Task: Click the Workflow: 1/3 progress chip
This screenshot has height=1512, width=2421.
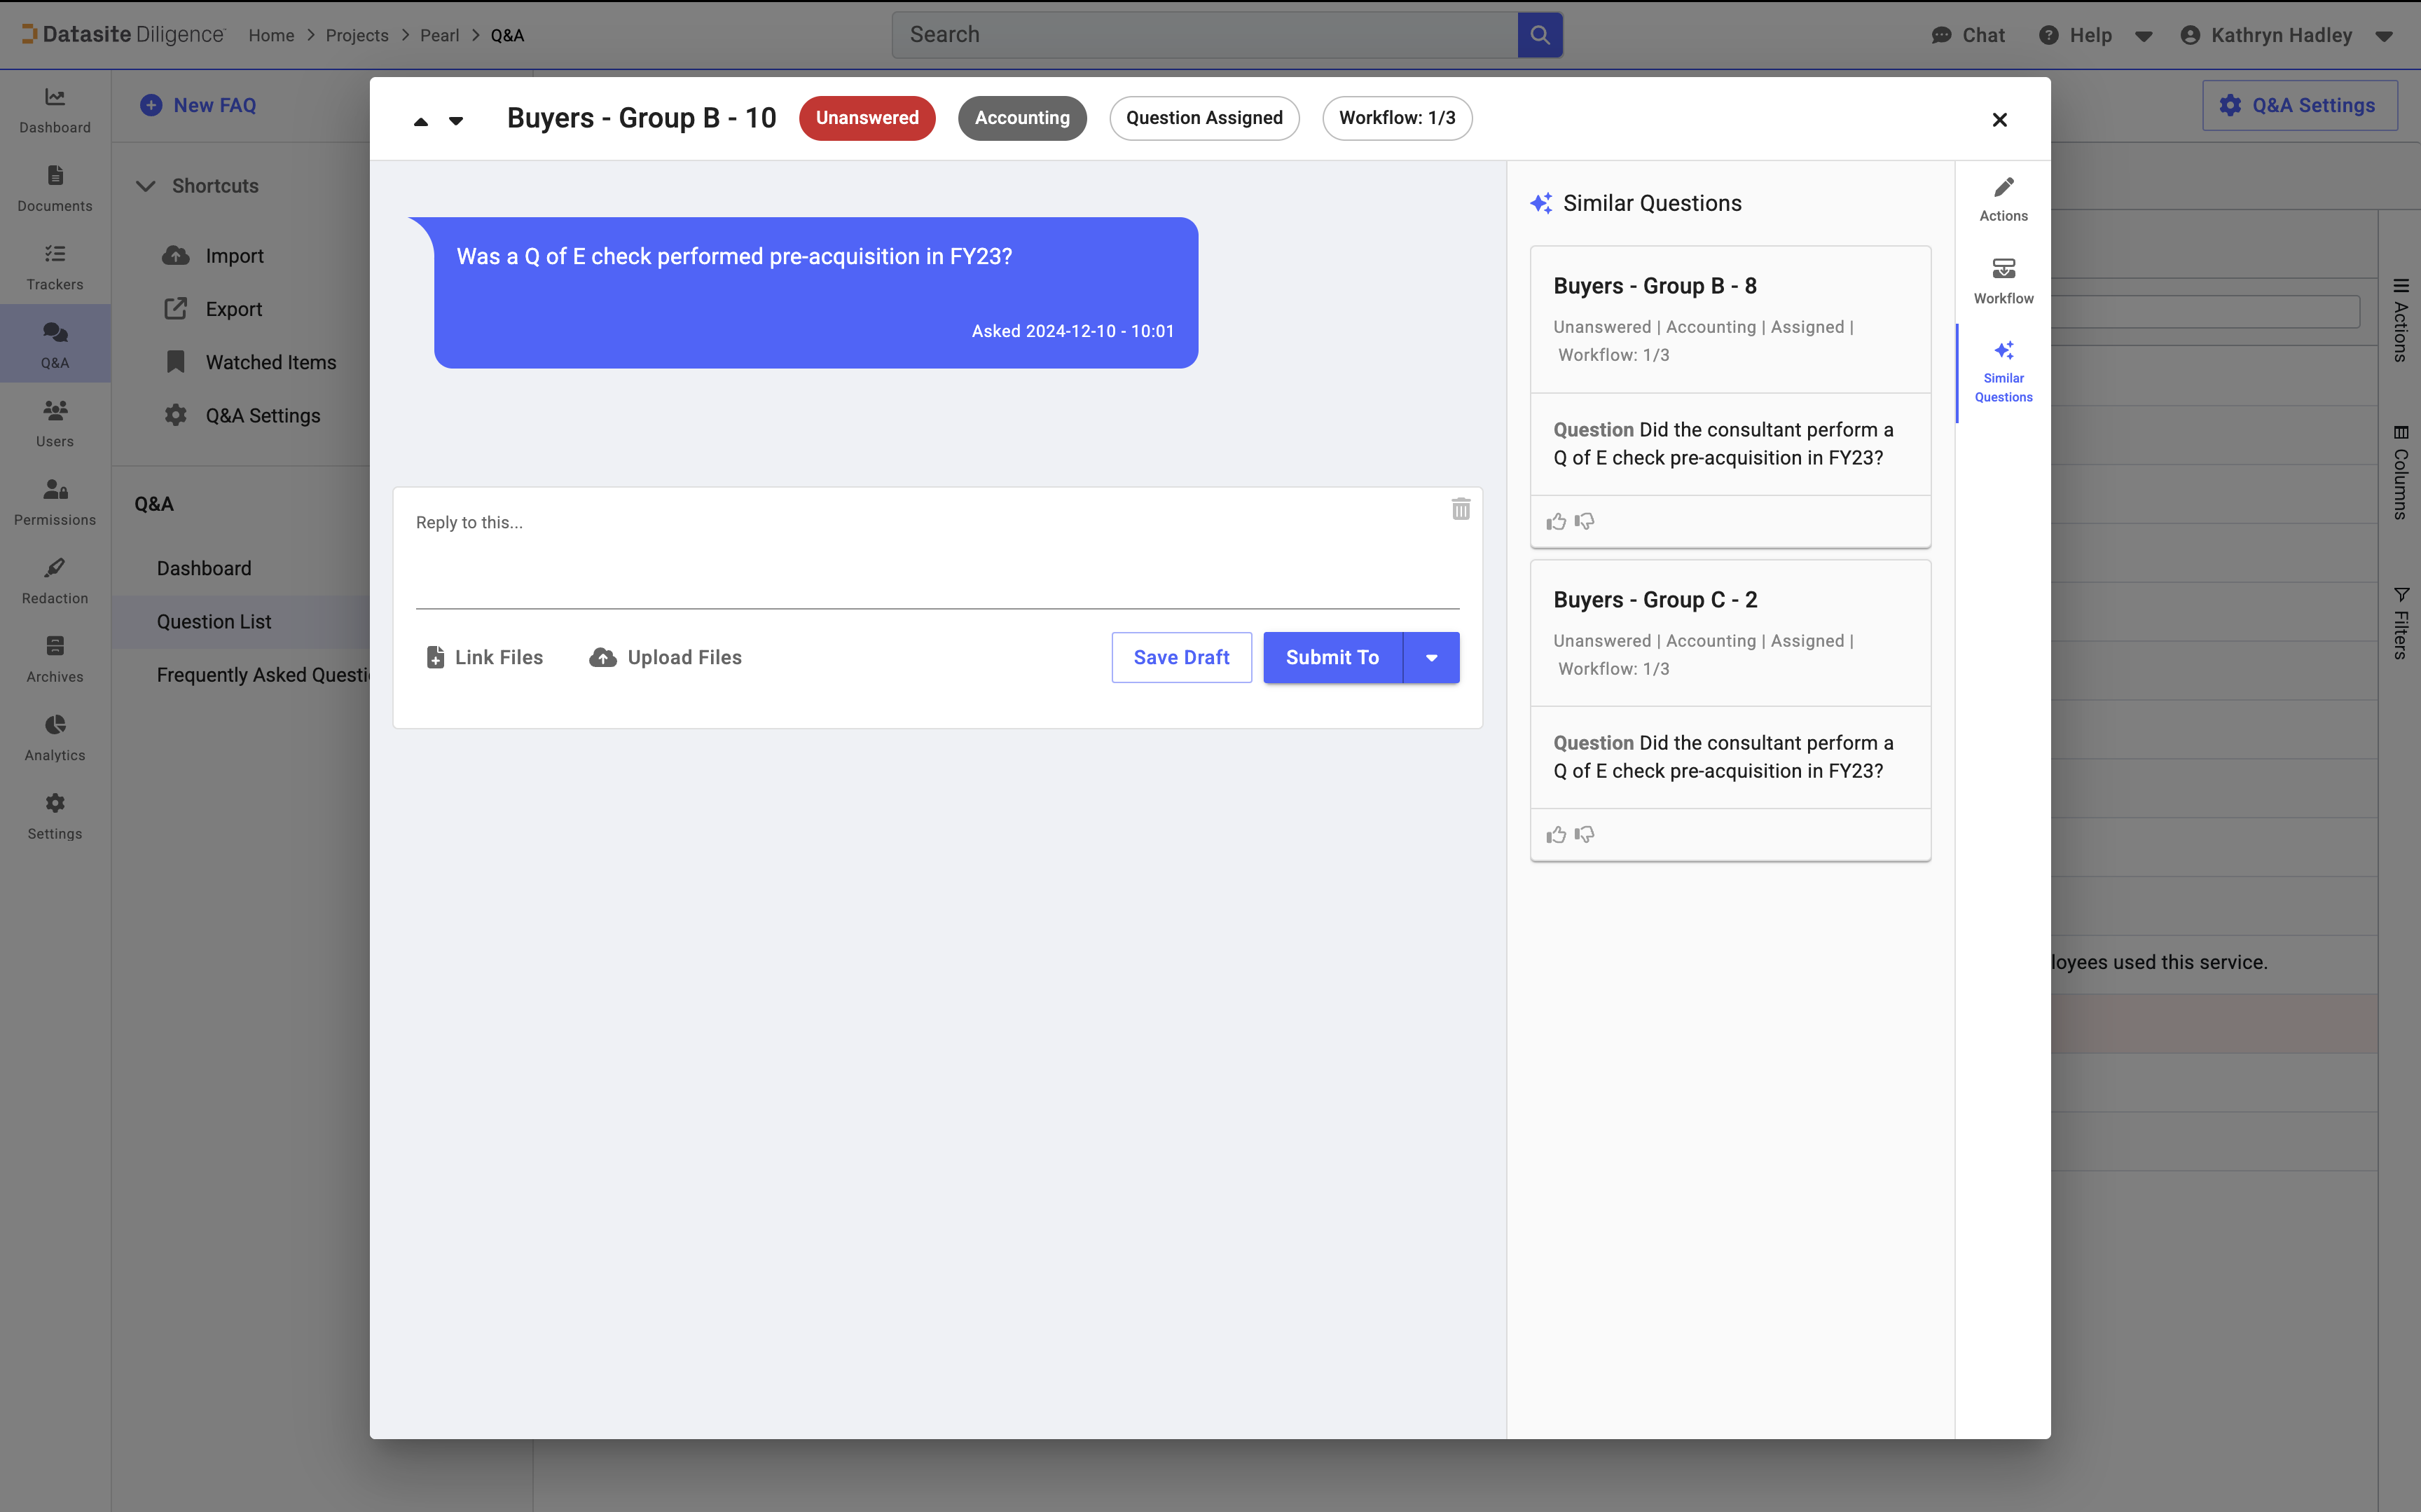Action: (1396, 118)
